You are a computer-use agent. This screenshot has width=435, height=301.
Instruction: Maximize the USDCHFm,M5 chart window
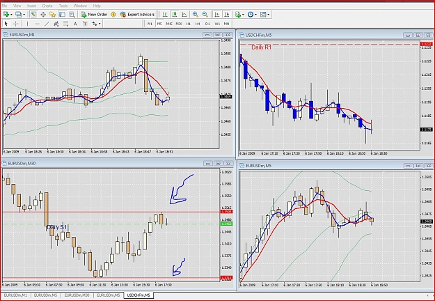(418, 35)
